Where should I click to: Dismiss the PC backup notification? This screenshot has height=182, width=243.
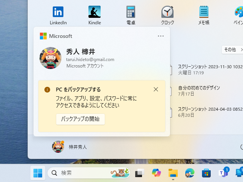(x=156, y=89)
